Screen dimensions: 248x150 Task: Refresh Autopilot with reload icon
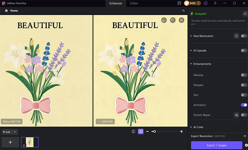coord(245,14)
